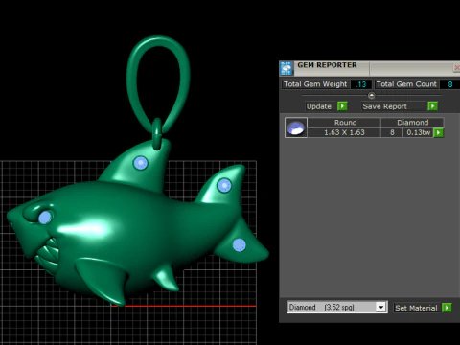This screenshot has height=345, width=460.
Task: Collapse the panel using round chevron handle
Action: 371,95
